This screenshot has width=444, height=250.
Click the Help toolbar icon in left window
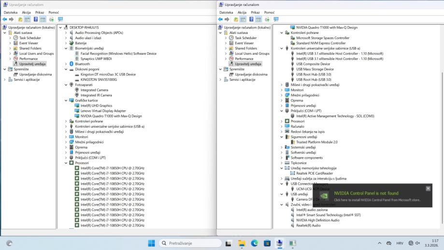click(x=35, y=19)
